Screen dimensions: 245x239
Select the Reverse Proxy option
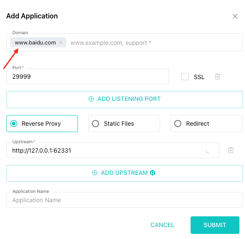pyautogui.click(x=42, y=124)
